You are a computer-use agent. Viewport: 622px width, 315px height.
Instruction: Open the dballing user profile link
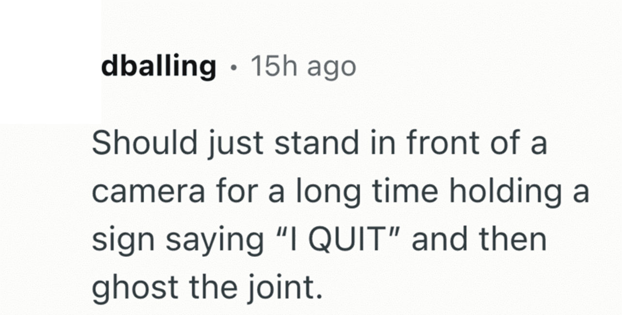tap(158, 66)
